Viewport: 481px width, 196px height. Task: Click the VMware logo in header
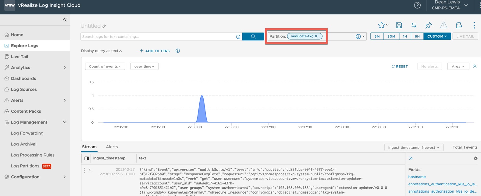click(9, 5)
